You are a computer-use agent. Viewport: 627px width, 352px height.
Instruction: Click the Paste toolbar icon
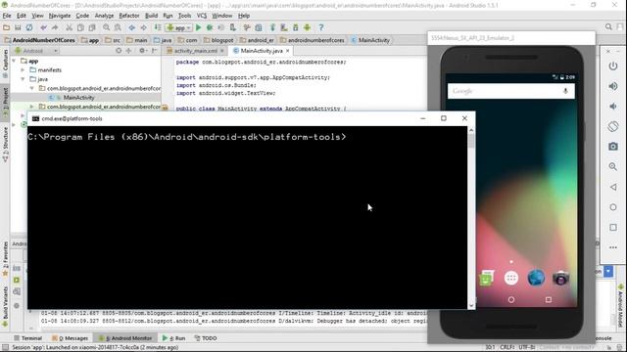coord(92,27)
